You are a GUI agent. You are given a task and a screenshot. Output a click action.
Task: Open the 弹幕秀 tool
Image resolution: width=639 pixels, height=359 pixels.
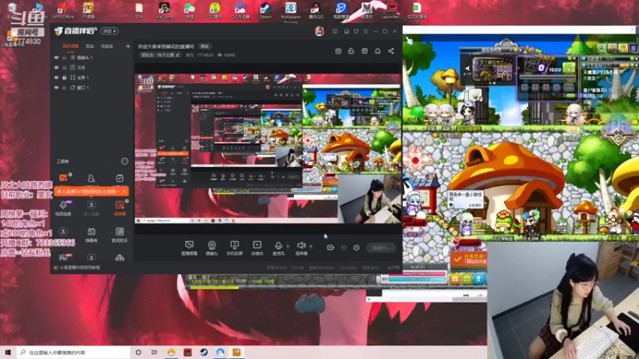tap(91, 235)
